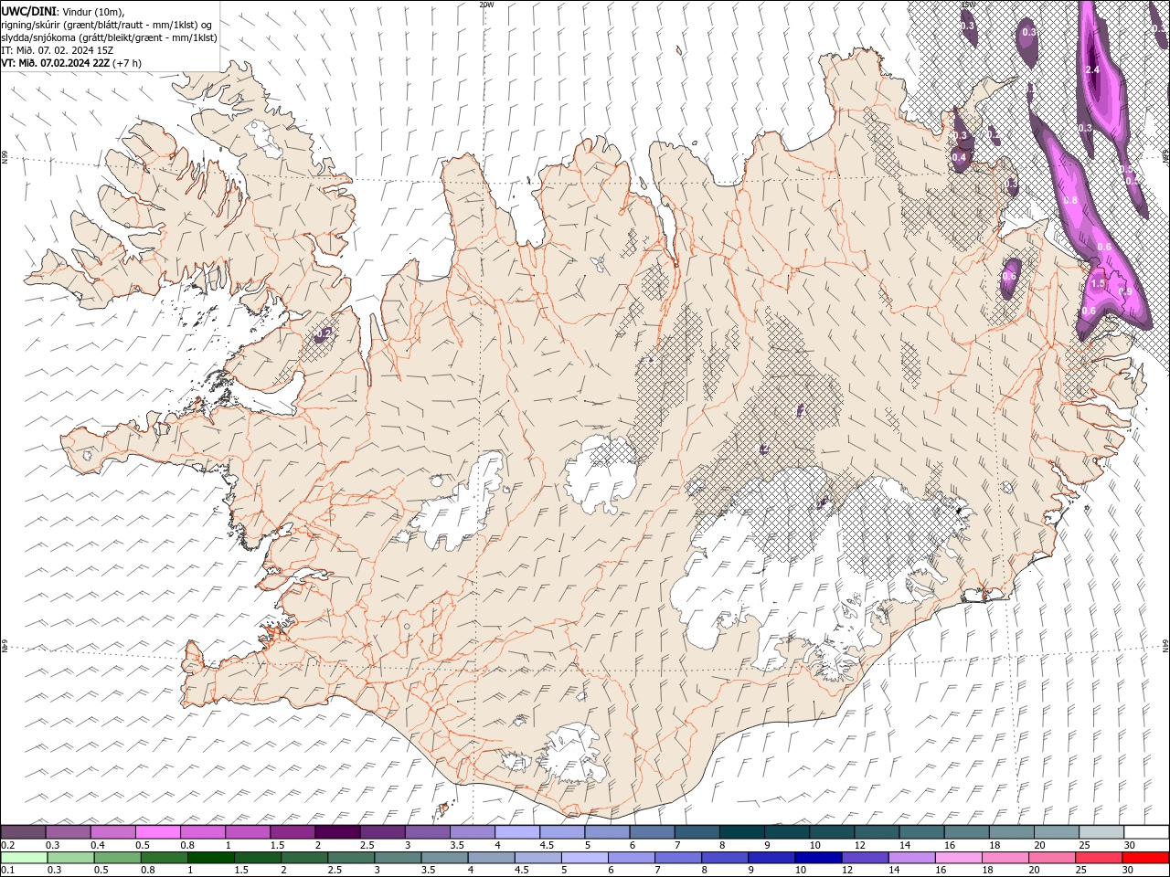Click snow legend swatch between 0.3 and 0.4
This screenshot has width=1170, height=877.
tap(68, 832)
